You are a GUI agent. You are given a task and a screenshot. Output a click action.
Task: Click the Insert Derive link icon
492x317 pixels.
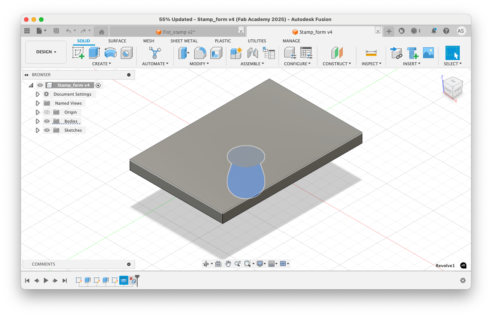point(396,53)
